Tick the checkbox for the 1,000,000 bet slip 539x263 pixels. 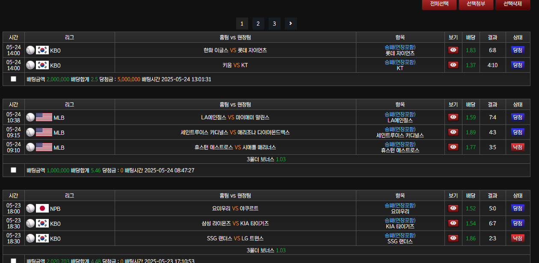pyautogui.click(x=14, y=170)
